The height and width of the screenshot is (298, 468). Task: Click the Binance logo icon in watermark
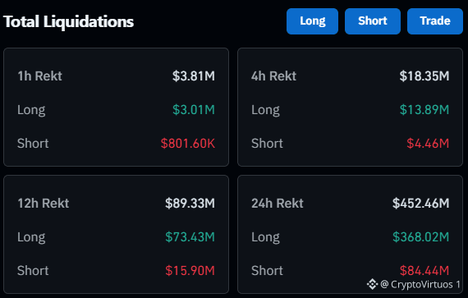point(372,284)
